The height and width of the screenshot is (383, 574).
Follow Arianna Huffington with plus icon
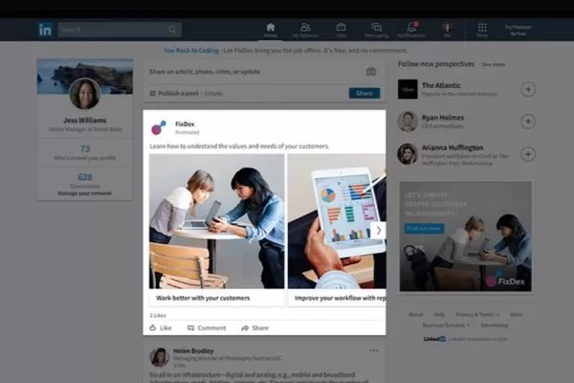tap(528, 154)
